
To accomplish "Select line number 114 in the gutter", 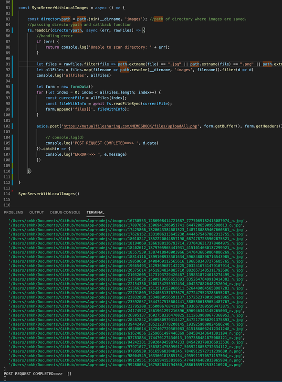I will [x=7, y=194].
